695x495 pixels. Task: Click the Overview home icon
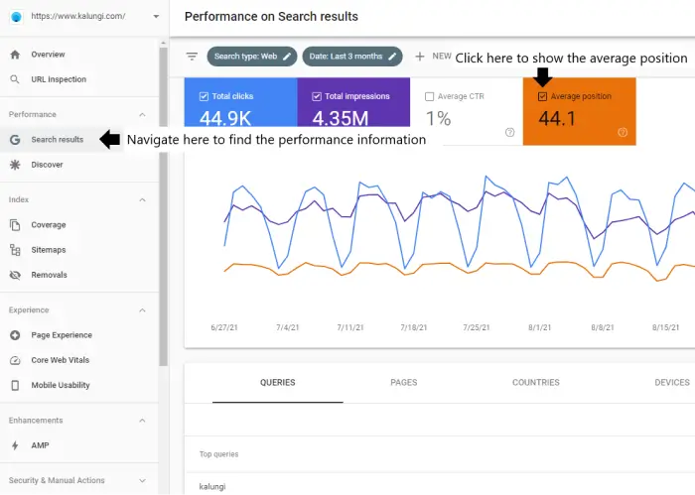(15, 55)
